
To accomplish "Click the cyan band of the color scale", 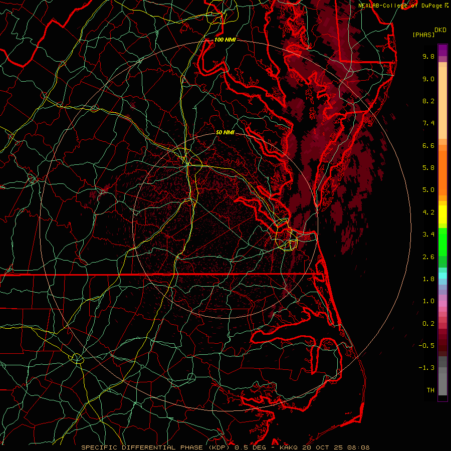I will [x=442, y=276].
